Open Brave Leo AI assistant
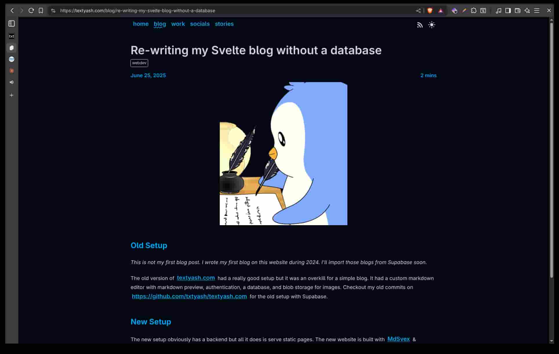Image resolution: width=559 pixels, height=354 pixels. click(x=527, y=10)
